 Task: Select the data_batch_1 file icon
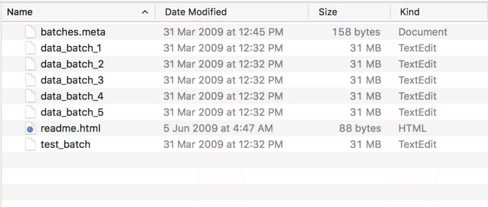pyautogui.click(x=30, y=48)
